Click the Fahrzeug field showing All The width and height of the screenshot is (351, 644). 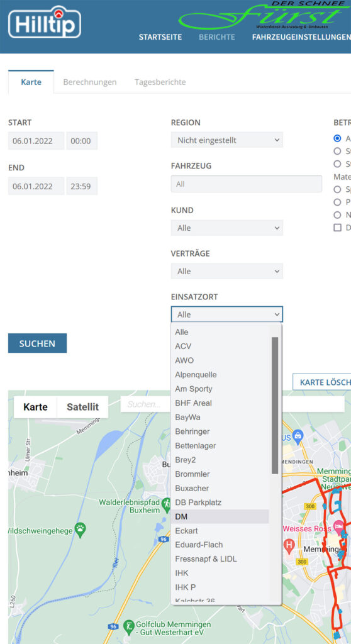click(x=247, y=184)
